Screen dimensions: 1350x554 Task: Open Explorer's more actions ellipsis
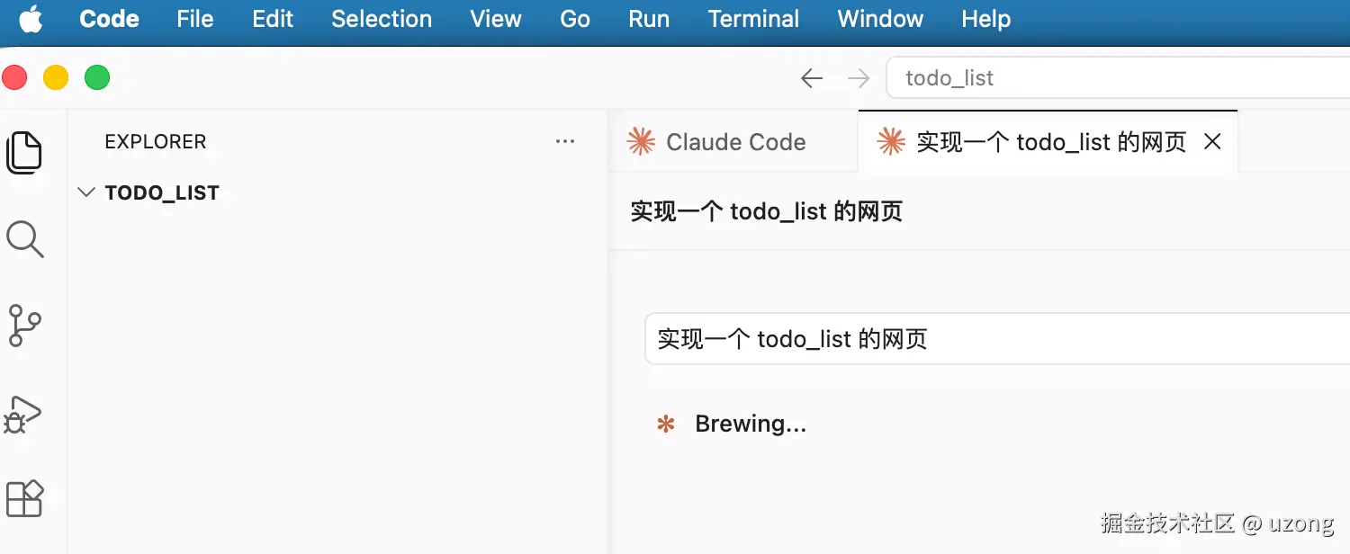(565, 141)
